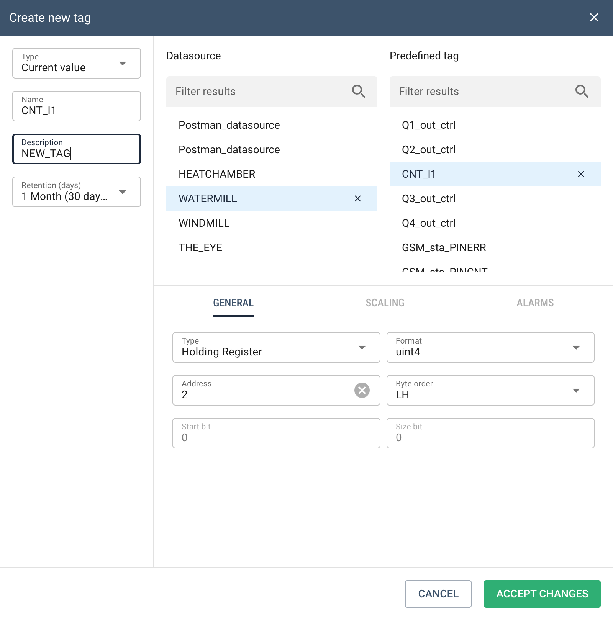Click the Predefined tag filter search icon
The width and height of the screenshot is (613, 620).
coord(582,92)
